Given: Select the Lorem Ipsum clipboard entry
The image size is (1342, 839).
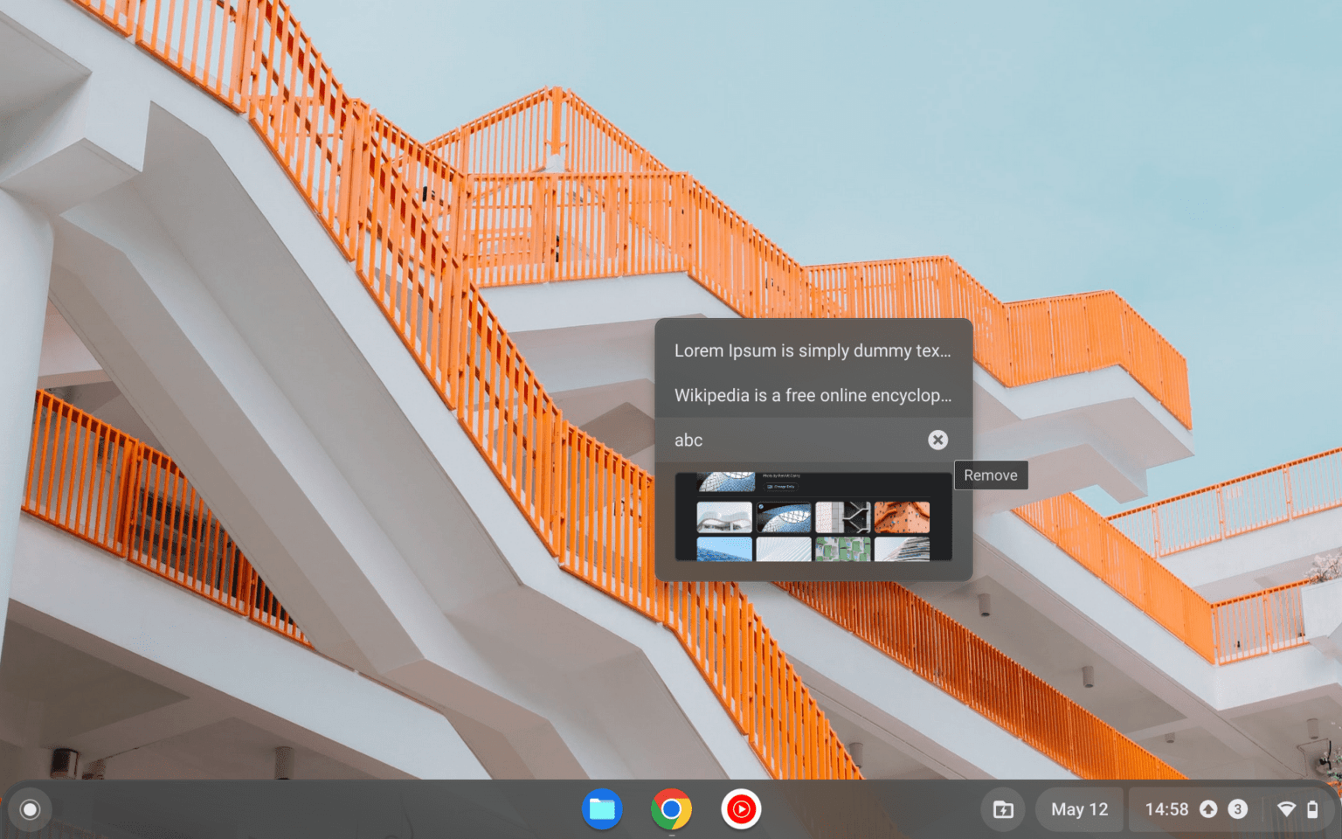Looking at the screenshot, I should pos(813,350).
